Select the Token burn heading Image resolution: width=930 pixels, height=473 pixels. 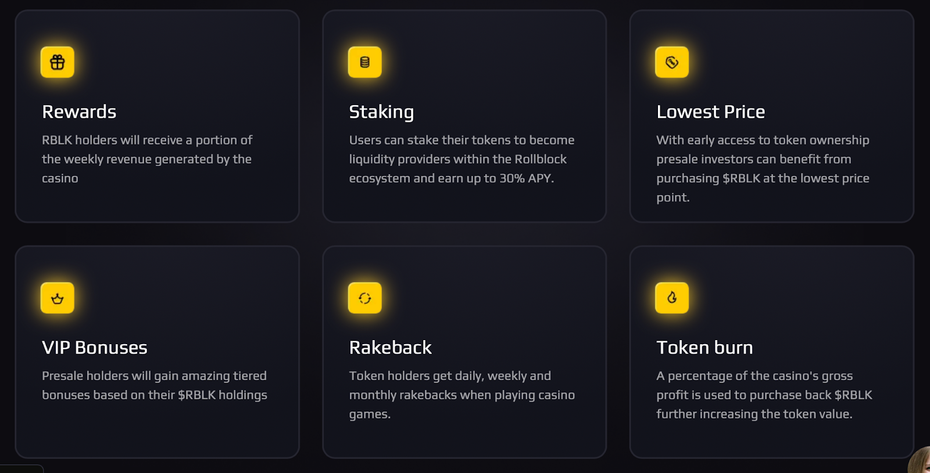point(704,347)
